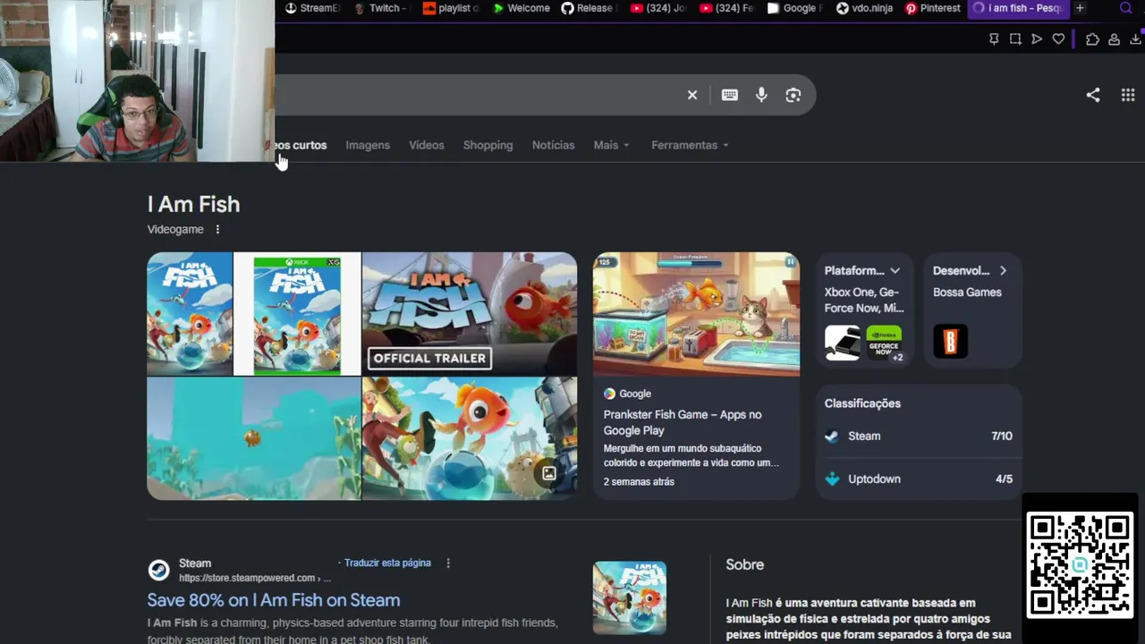
Task: Clear the search box with the X icon
Action: (691, 95)
